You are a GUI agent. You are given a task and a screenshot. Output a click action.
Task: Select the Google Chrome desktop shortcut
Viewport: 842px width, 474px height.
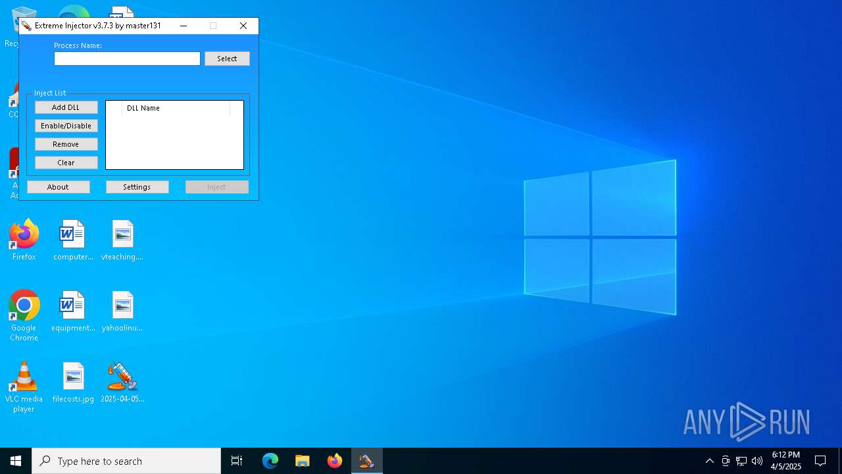(x=24, y=316)
